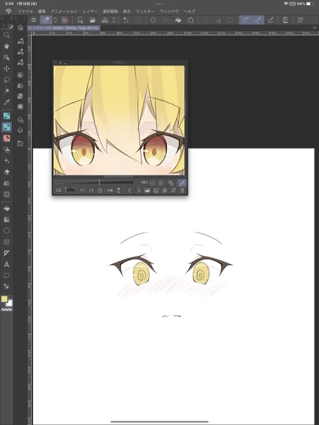Click the fill bucket icon in command bar
The height and width of the screenshot is (425, 319).
178,20
